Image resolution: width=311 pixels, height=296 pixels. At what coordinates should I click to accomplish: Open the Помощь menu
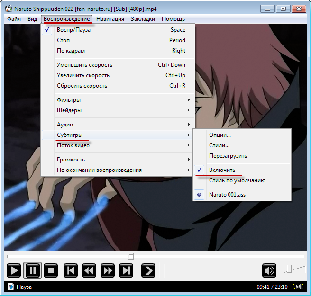click(x=173, y=19)
